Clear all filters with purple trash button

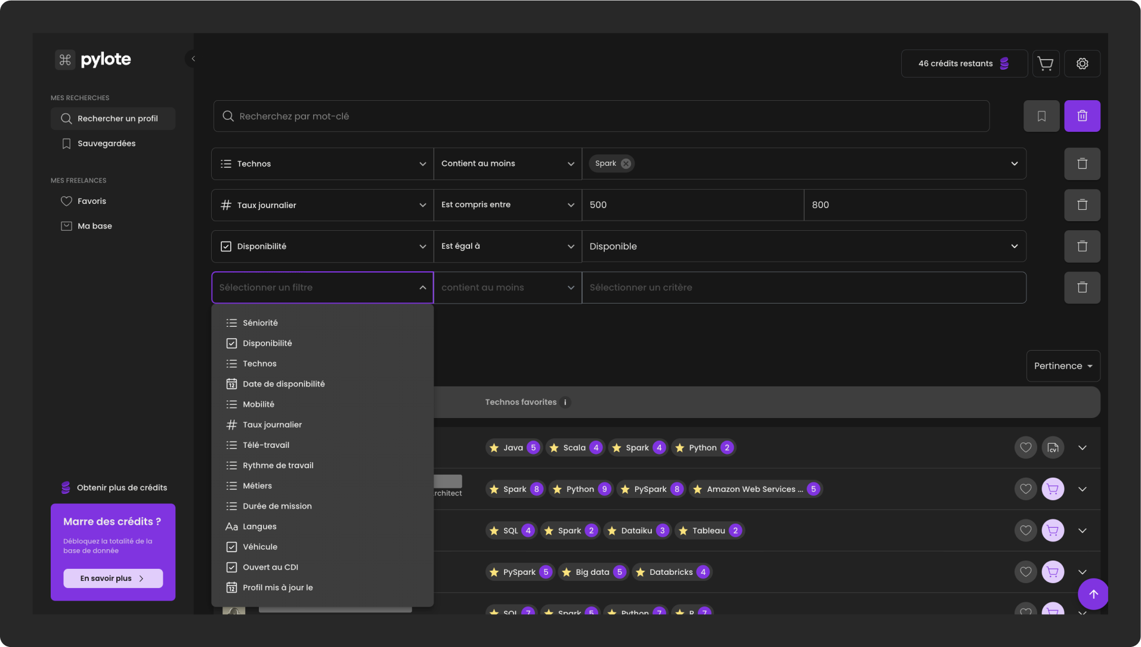pyautogui.click(x=1082, y=116)
